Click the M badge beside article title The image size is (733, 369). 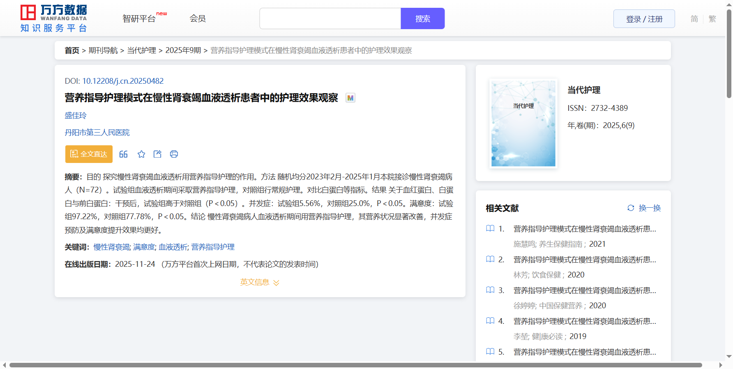350,98
